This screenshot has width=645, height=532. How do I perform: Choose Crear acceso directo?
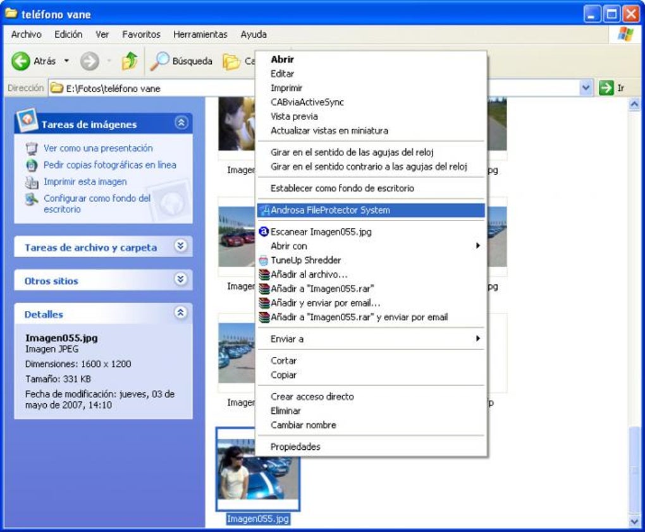tap(371, 397)
